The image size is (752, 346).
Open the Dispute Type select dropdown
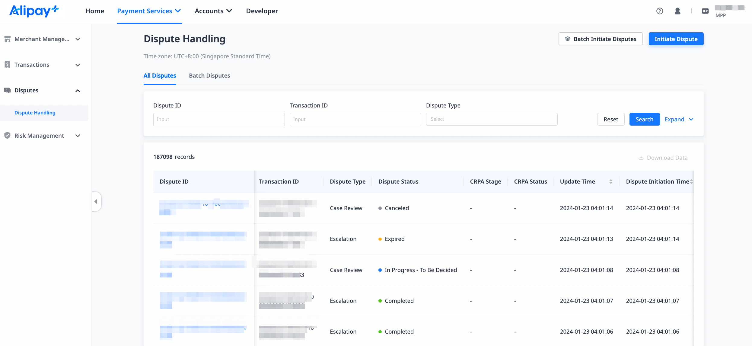491,119
